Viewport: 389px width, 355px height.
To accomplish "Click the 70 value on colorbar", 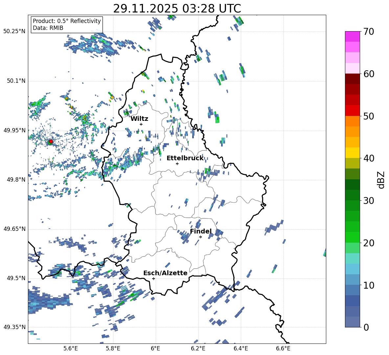I will coord(369,32).
